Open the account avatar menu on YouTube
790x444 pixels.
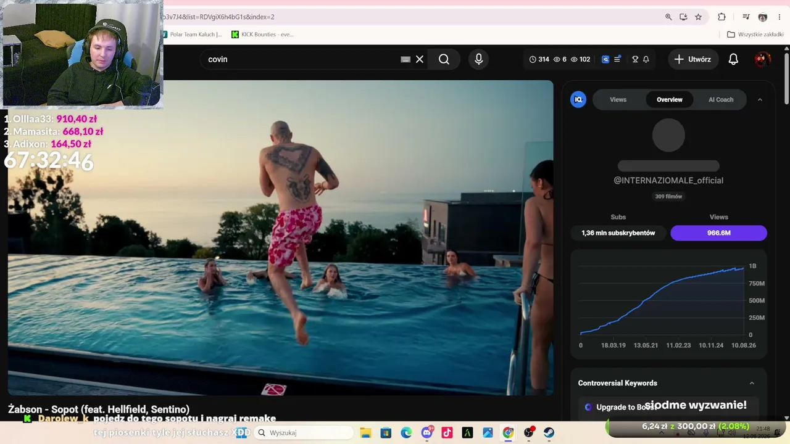[x=763, y=59]
